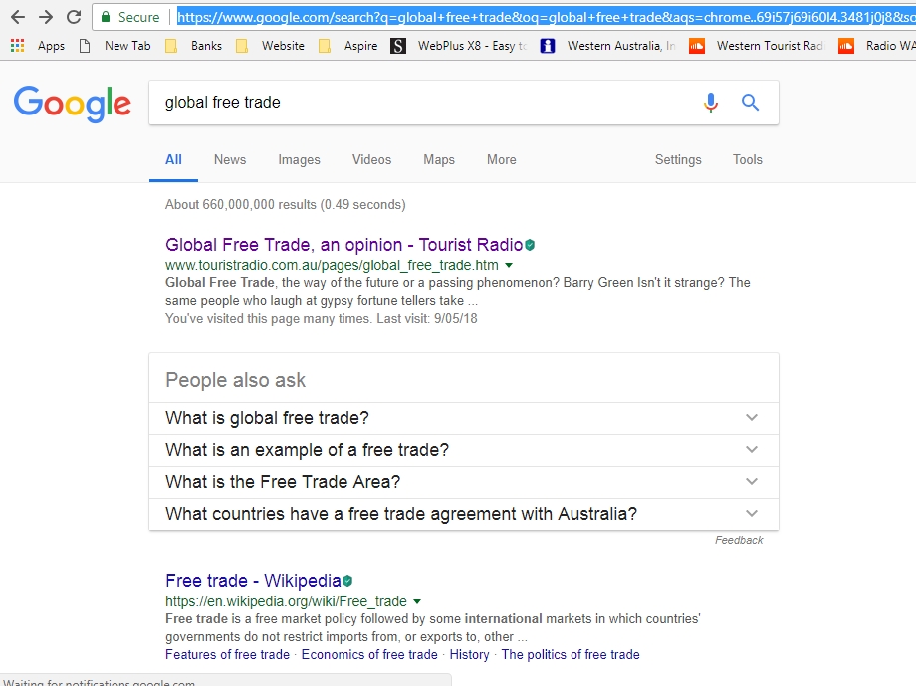Open the WebPlus X8 bookmark
Viewport: 916px width, 686px height.
(459, 46)
